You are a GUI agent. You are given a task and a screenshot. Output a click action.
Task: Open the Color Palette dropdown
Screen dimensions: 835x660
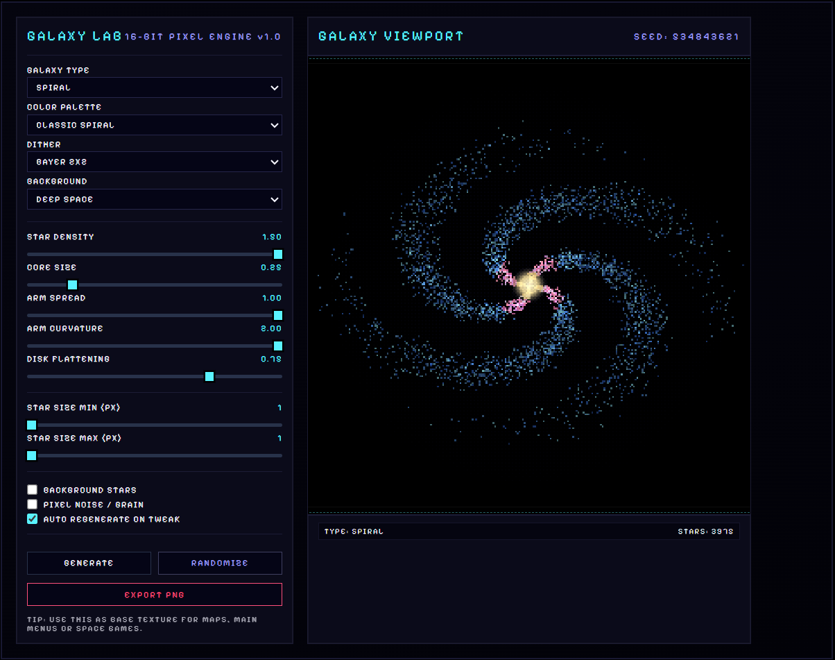click(154, 125)
